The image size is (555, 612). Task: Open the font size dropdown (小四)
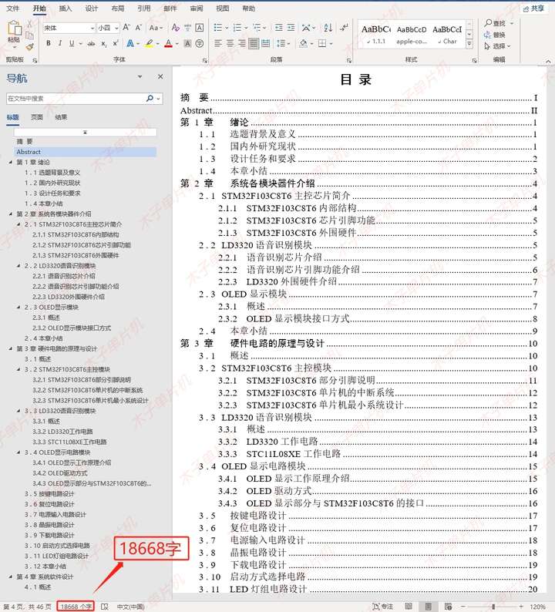pos(116,28)
